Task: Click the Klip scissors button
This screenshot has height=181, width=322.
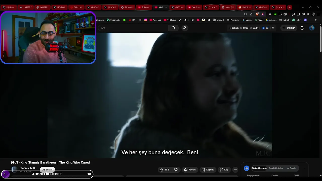Action: (224, 170)
